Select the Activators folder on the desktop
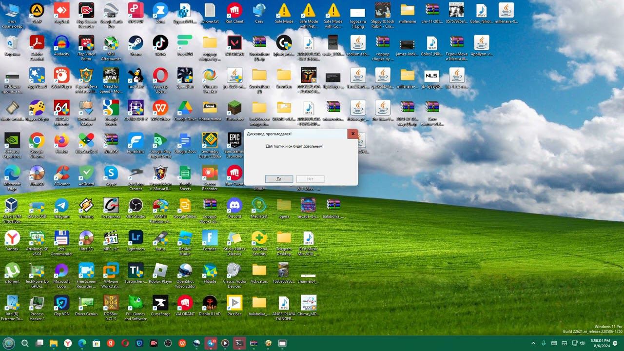 tap(259, 273)
